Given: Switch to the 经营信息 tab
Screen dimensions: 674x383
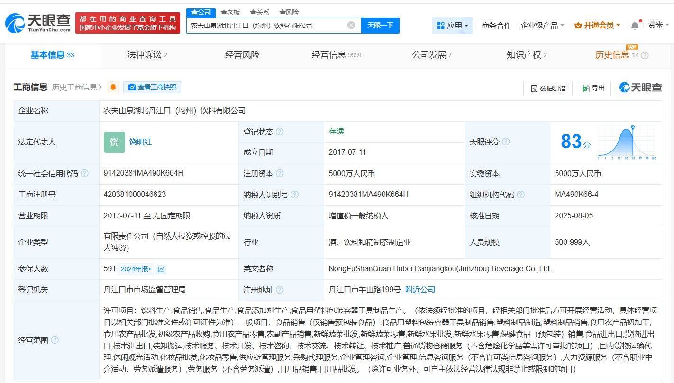Looking at the screenshot, I should [337, 55].
